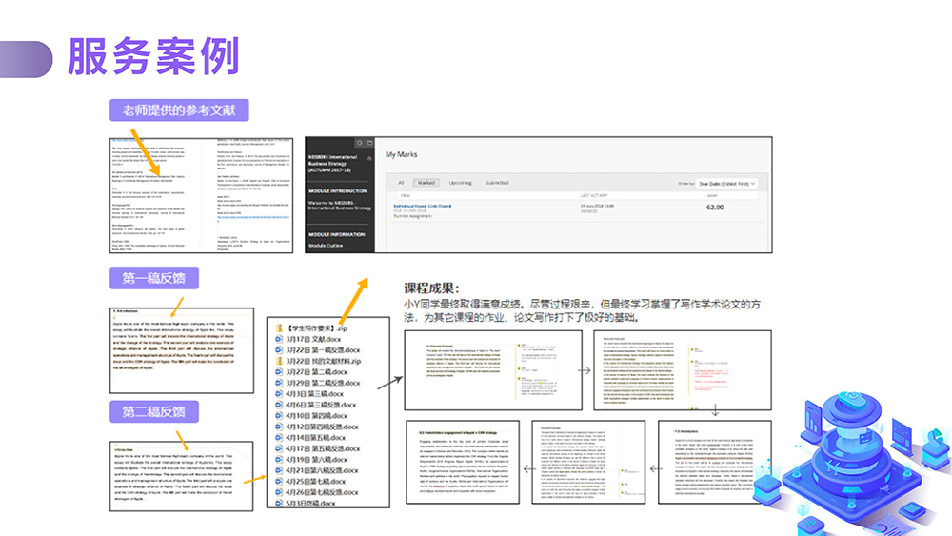This screenshot has height=536, width=952.
Task: Click the docx icon for 3月27日 第二稿.docx
Action: [x=279, y=371]
